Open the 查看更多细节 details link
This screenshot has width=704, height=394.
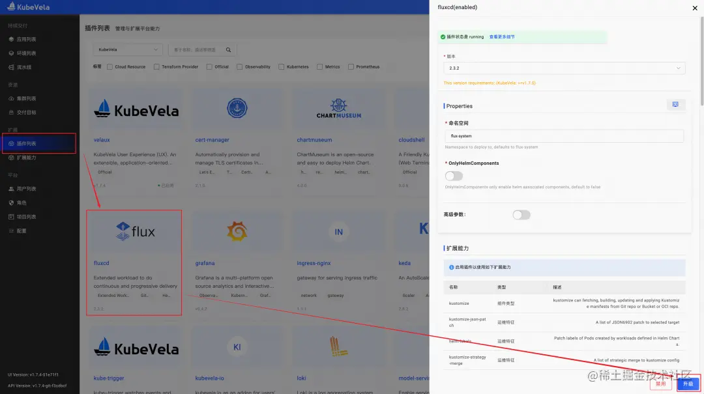(502, 37)
